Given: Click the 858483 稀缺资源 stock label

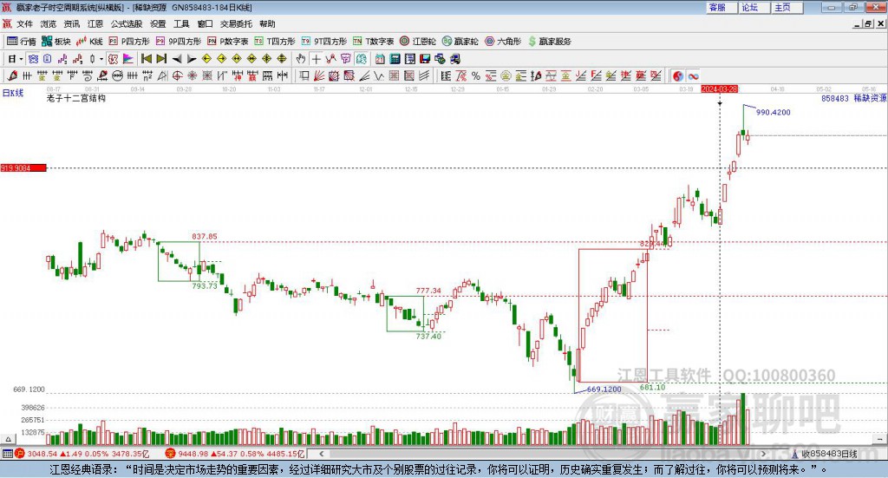Looking at the screenshot, I should coord(853,98).
